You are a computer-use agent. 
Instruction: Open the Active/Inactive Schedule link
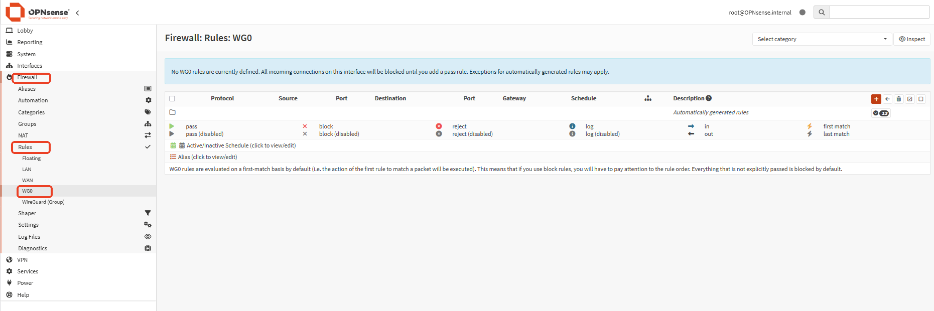[x=241, y=145]
